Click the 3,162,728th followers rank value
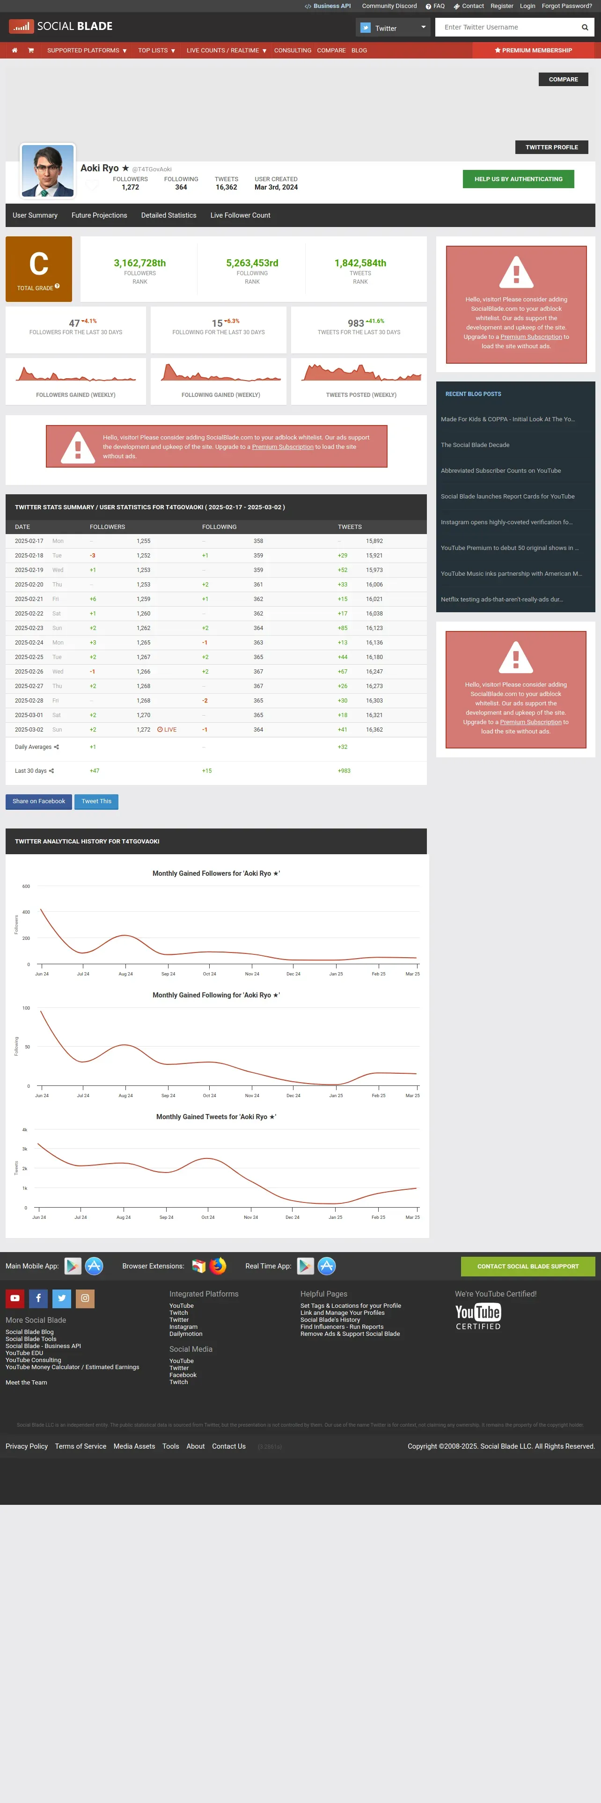The height and width of the screenshot is (1803, 601). [140, 263]
